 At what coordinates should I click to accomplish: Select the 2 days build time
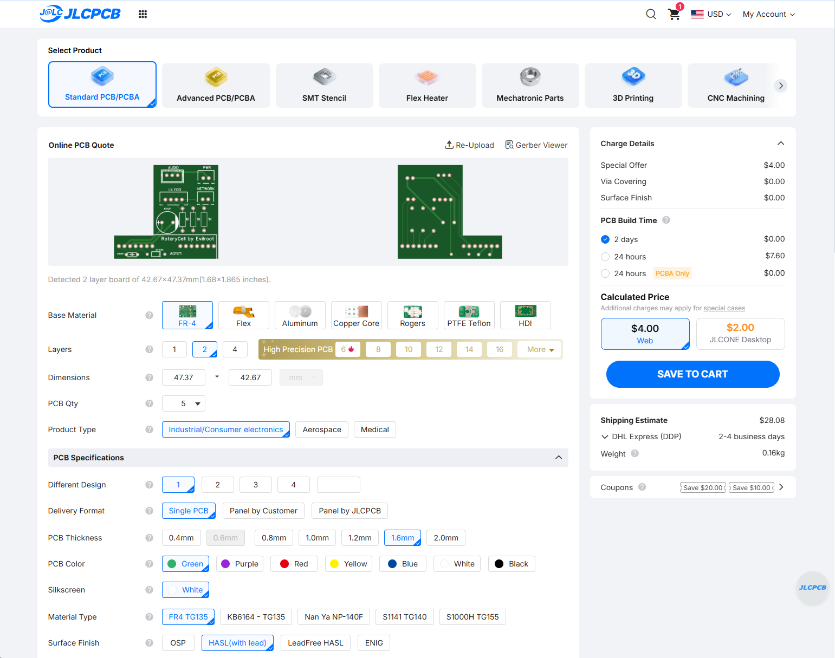(x=605, y=239)
